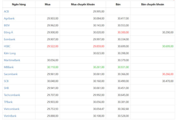Click the Bán chuyển khoản column header
This screenshot has width=177, height=120.
pos(152,5)
